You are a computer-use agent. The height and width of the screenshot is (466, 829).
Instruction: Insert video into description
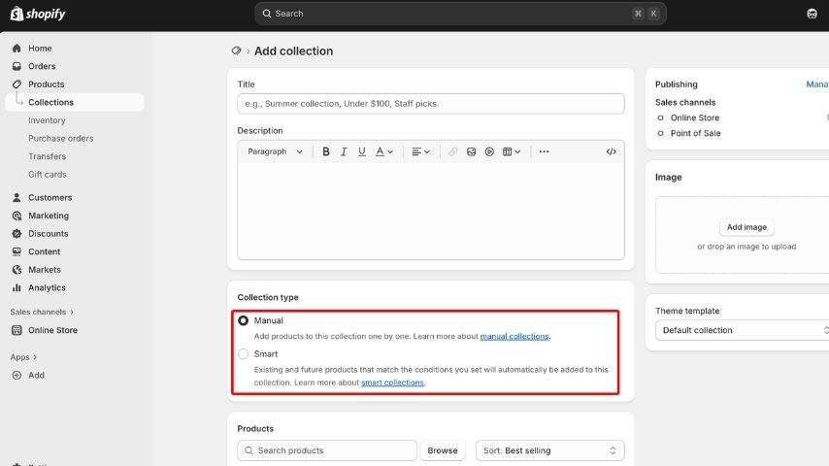click(x=489, y=151)
